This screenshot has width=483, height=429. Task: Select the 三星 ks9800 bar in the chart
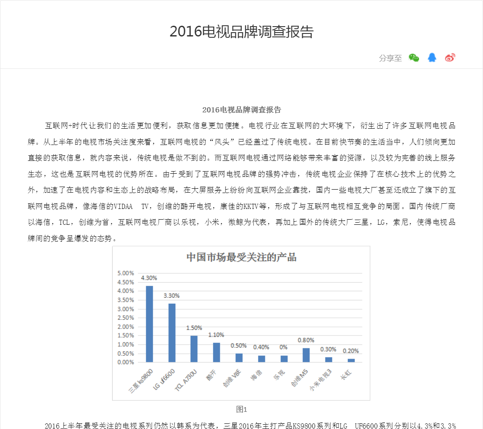[149, 324]
